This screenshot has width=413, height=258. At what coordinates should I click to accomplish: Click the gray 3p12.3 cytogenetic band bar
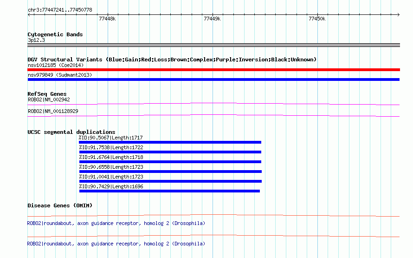[x=213, y=45]
